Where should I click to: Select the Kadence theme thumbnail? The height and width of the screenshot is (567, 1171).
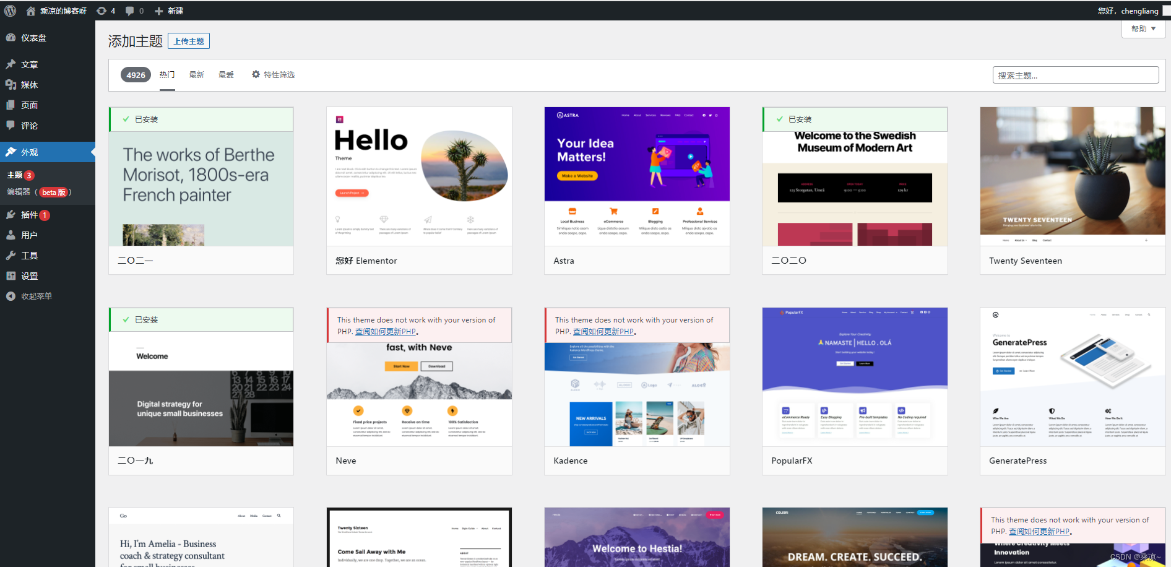pyautogui.click(x=637, y=377)
